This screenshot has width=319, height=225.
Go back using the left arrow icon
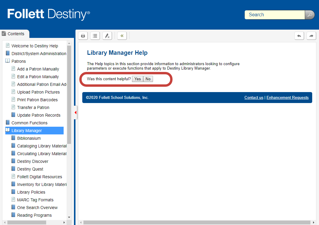[299, 36]
